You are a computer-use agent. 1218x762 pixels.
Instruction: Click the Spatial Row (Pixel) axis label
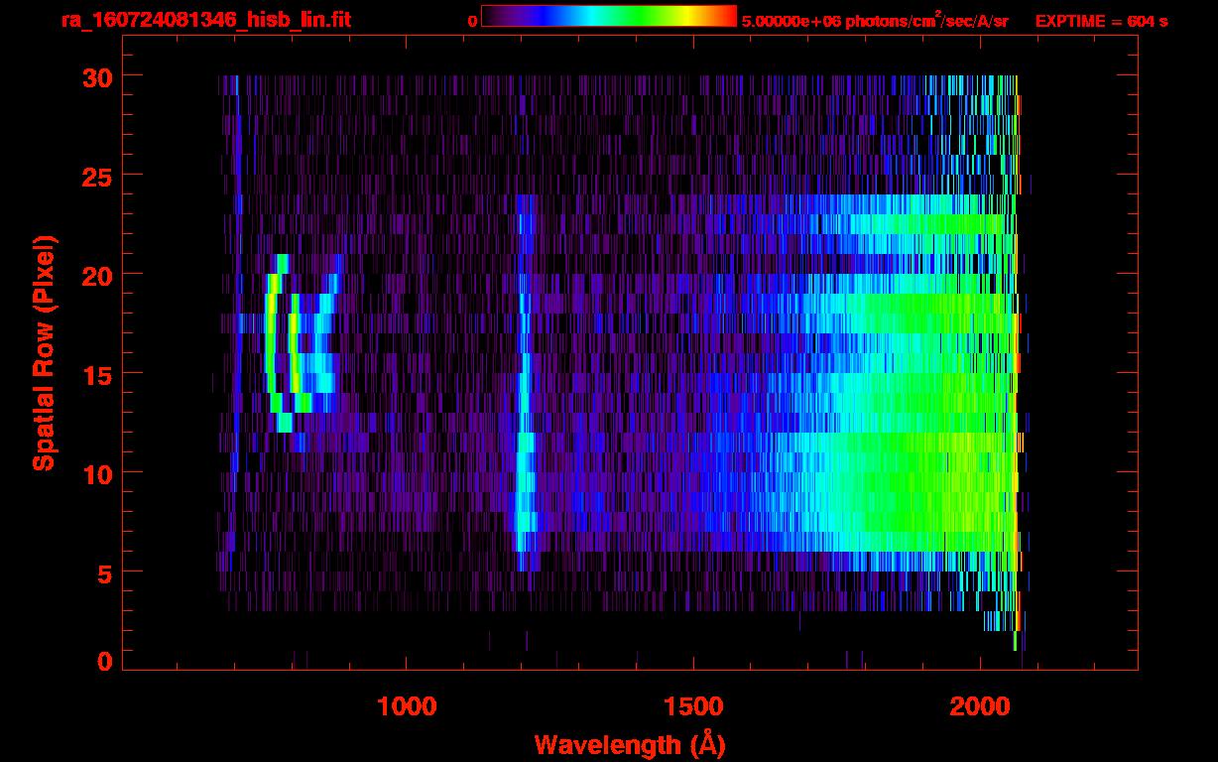pyautogui.click(x=43, y=352)
